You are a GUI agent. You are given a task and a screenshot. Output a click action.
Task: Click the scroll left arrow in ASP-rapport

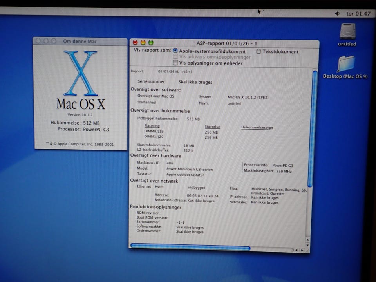click(296, 250)
